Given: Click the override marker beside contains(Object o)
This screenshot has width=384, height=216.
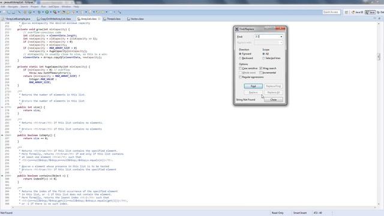Looking at the screenshot, I should click(x=2, y=176).
